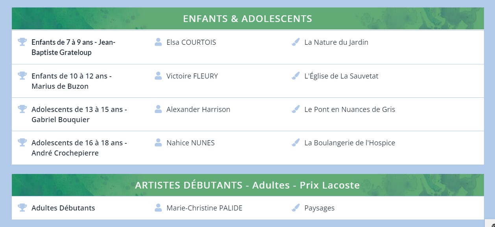Select the ENFANTS & ADOLESCENTS section header
The height and width of the screenshot is (227, 495).
point(247,18)
